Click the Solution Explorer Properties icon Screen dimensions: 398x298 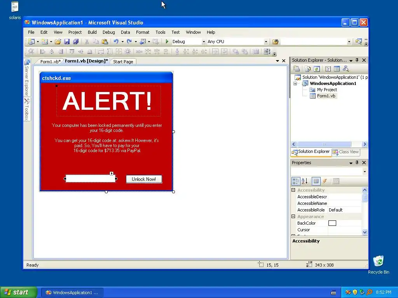297,69
